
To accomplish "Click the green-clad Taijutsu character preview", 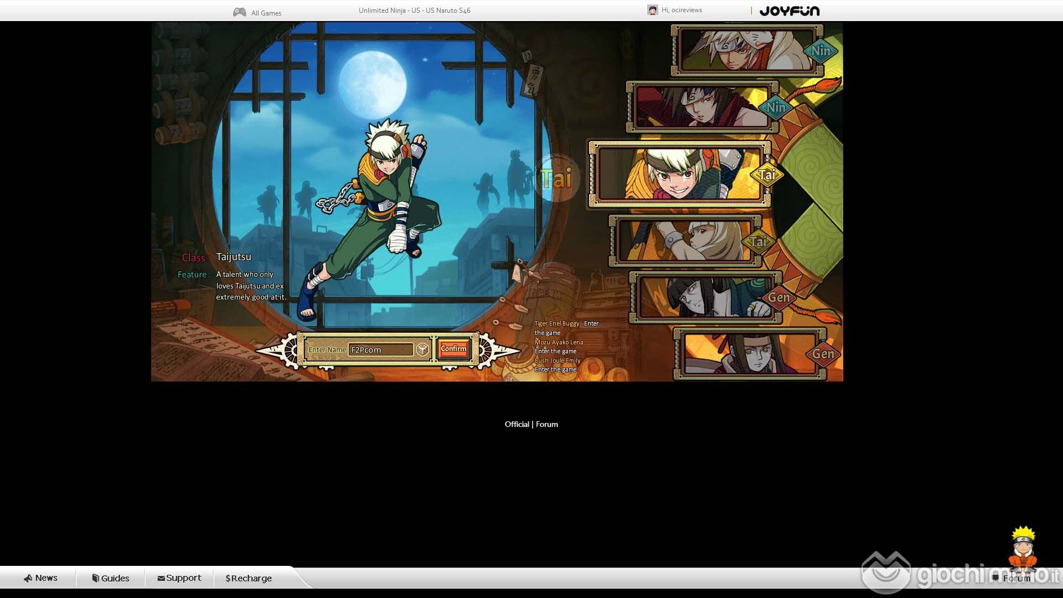I will 371,219.
